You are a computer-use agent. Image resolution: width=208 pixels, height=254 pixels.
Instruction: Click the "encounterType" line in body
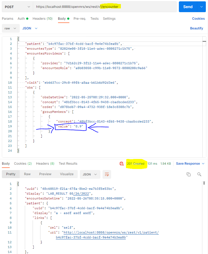tap(79, 49)
